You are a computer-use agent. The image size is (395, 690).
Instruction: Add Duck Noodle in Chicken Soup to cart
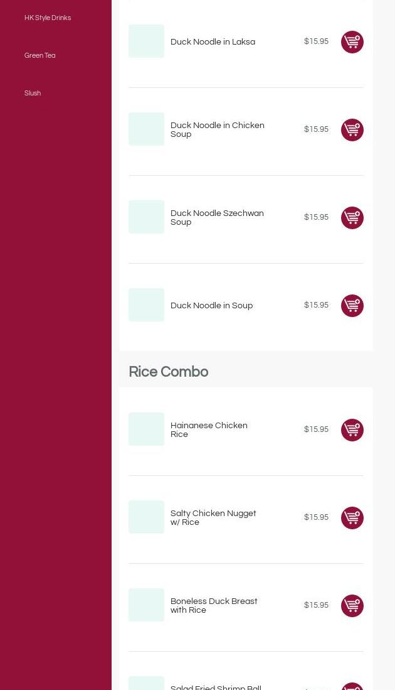click(x=352, y=130)
